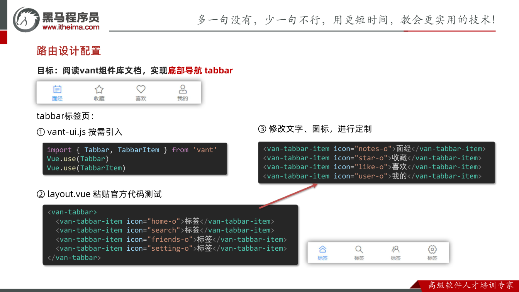
Task: Click the home icon in the 标签 tabbar
Action: tap(322, 249)
